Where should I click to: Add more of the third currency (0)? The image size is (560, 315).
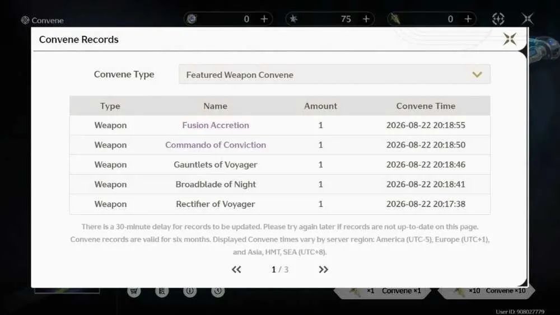click(468, 19)
